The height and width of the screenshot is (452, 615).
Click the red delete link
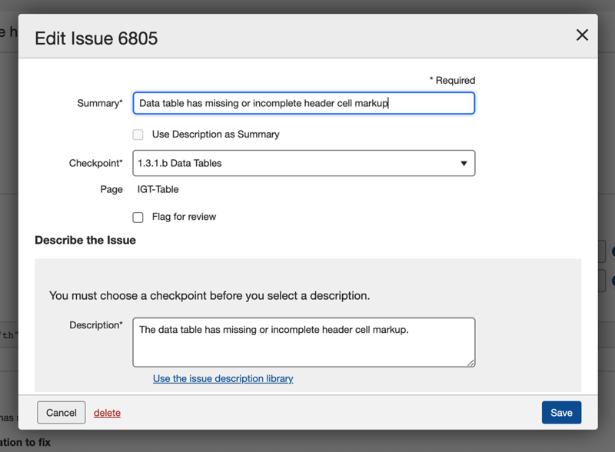[x=107, y=413]
